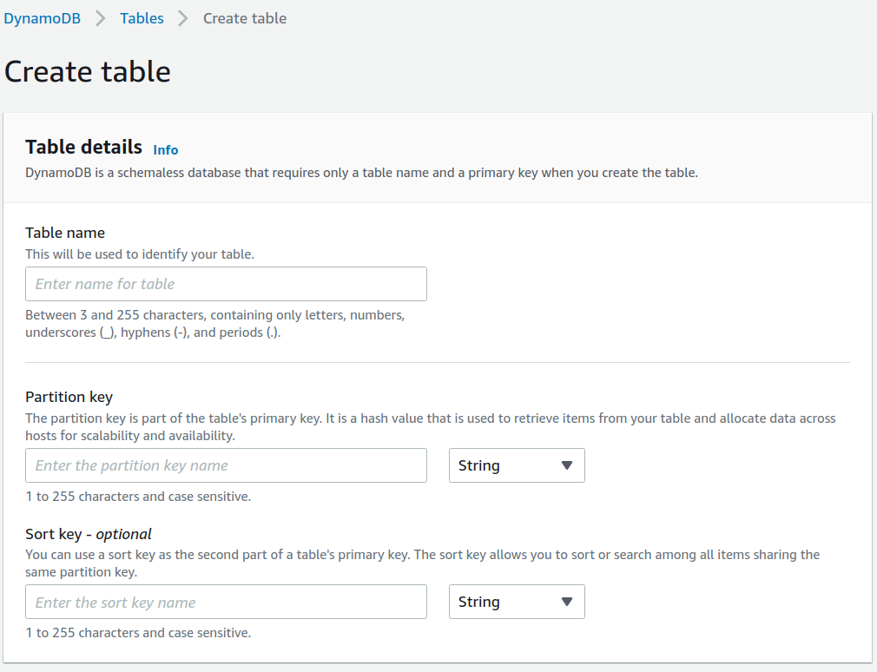Viewport: 877px width, 672px height.
Task: Click the table name character-limit hint text
Action: point(214,323)
